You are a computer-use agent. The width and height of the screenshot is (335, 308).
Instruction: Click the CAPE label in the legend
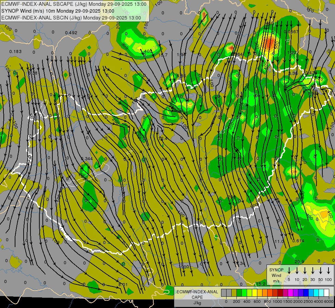pos(197,297)
